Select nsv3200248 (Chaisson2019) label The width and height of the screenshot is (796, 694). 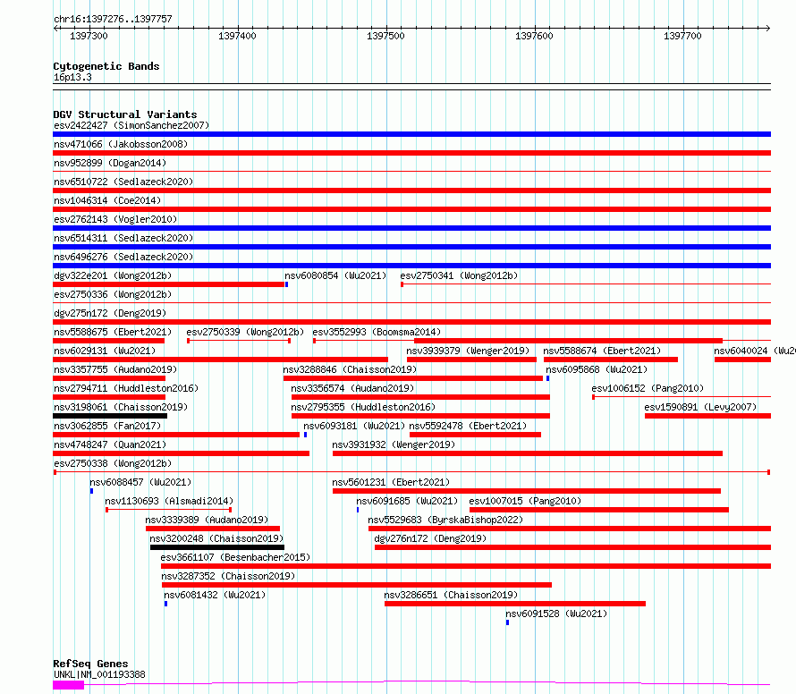[216, 538]
